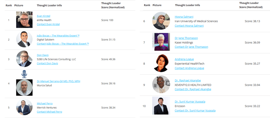Open João Bocas – The Wearables Expert link

click(58, 35)
